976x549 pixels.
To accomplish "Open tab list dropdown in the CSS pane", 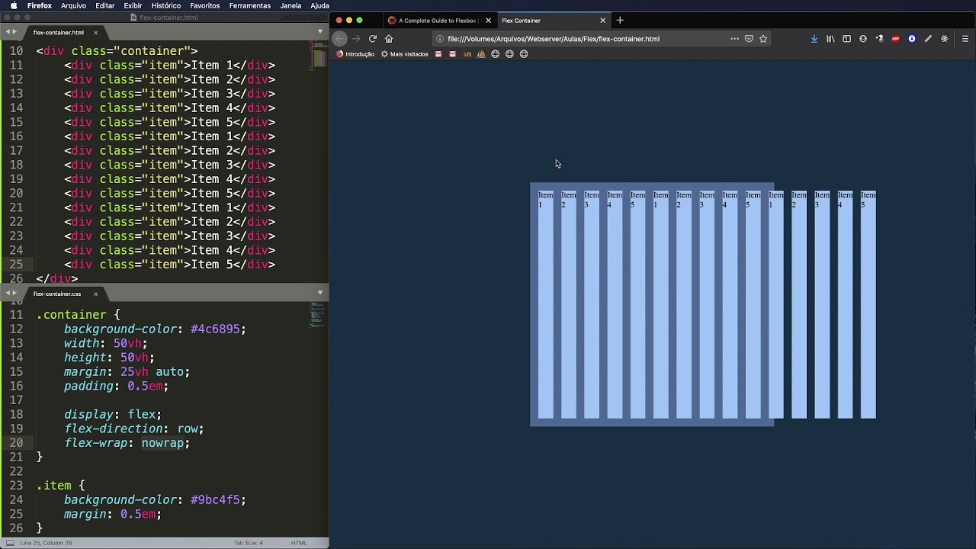I will (320, 293).
